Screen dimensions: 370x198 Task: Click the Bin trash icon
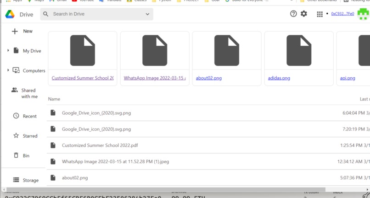[16, 155]
